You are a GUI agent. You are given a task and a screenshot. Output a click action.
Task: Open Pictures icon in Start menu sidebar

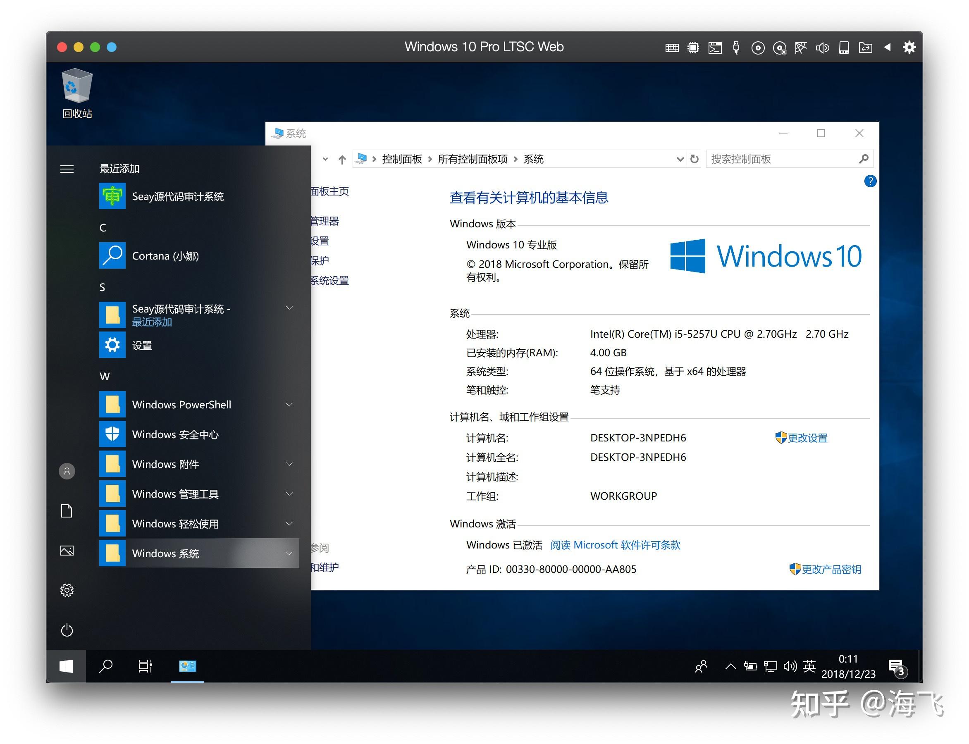coord(67,551)
